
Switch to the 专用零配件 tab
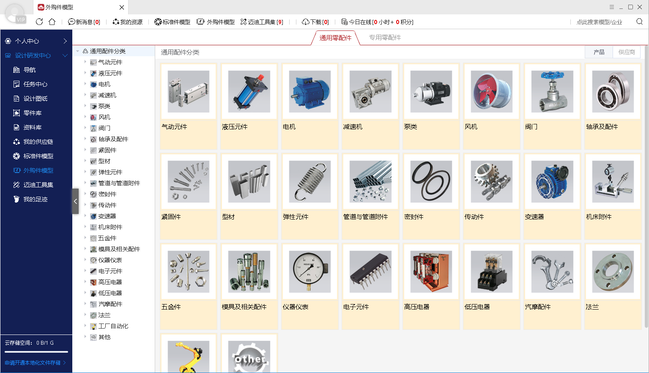(x=385, y=38)
